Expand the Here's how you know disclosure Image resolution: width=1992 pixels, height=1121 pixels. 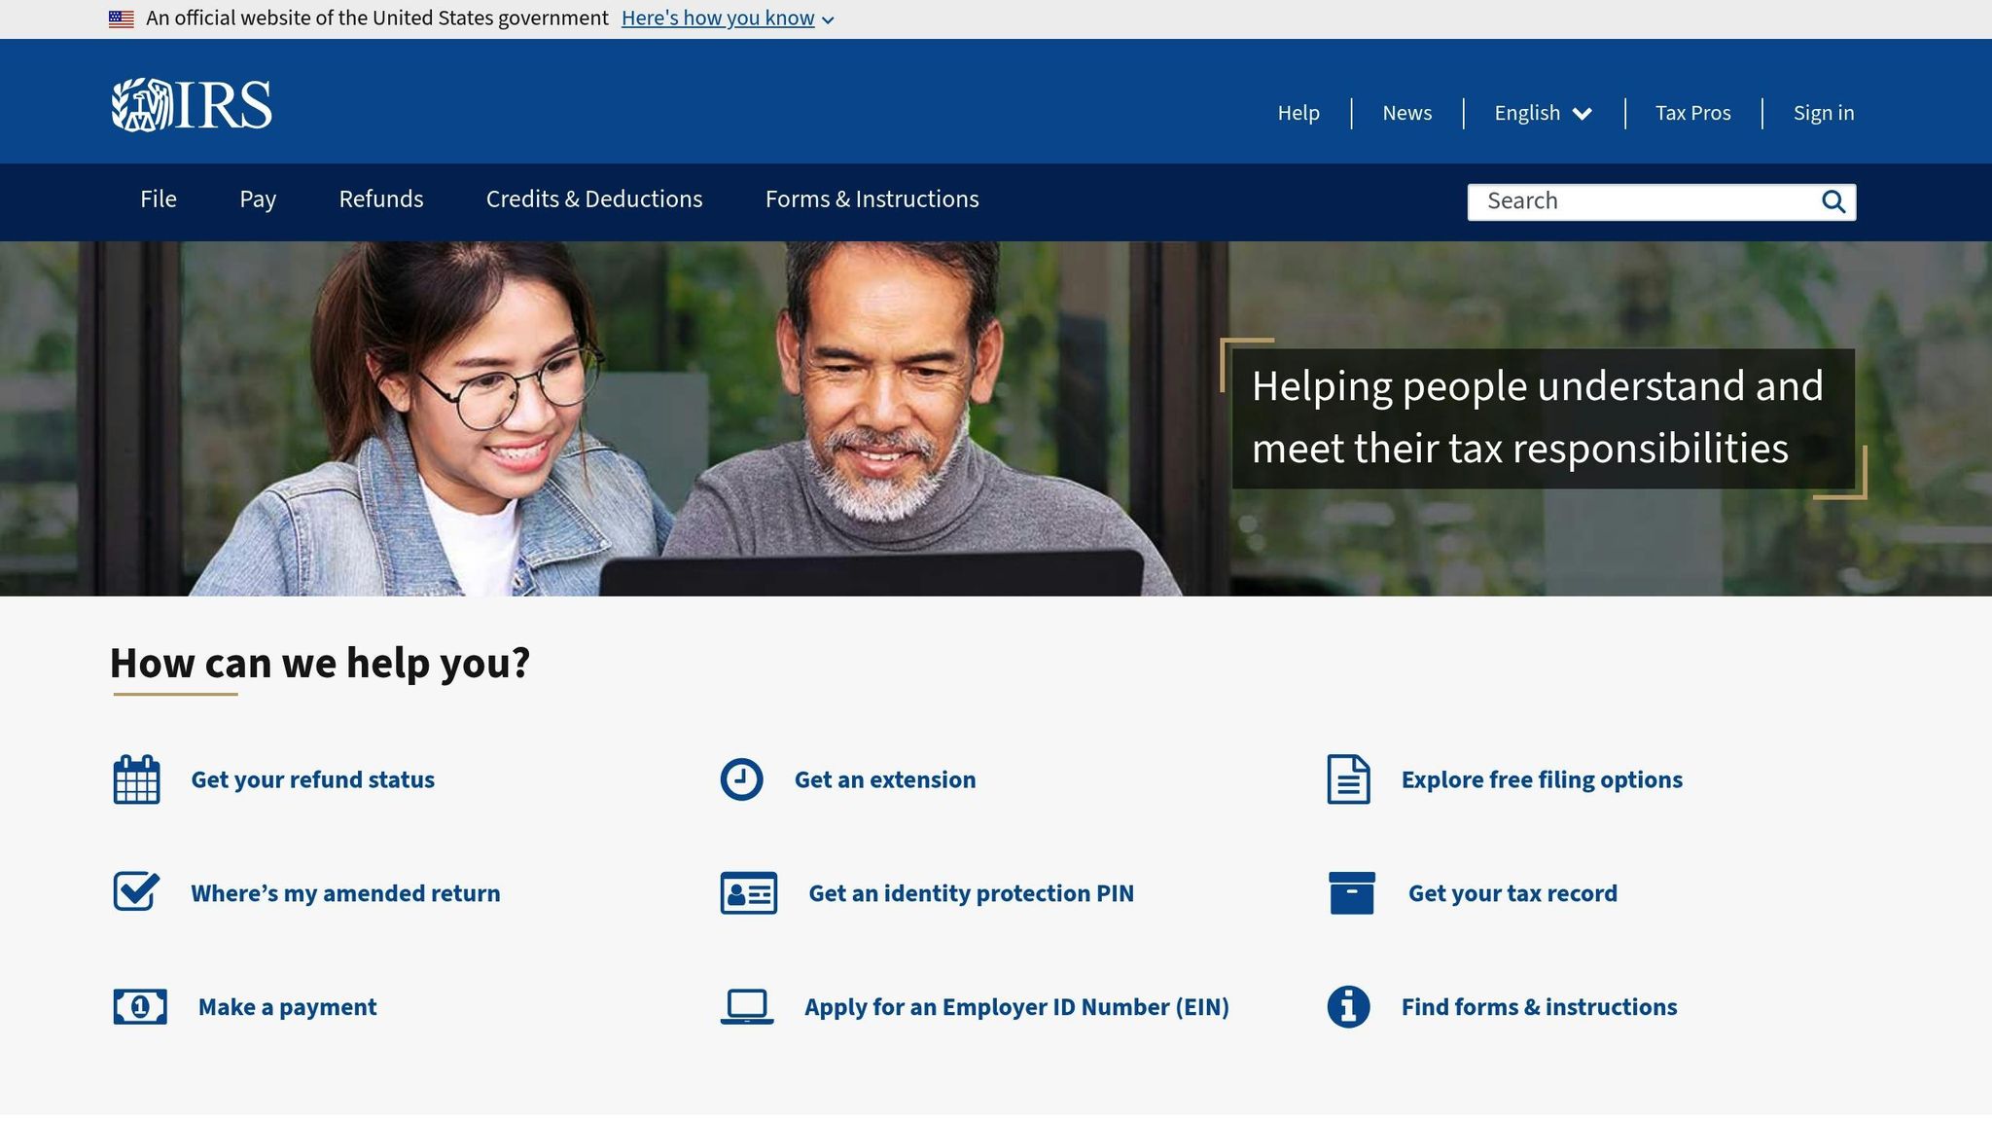pos(719,18)
